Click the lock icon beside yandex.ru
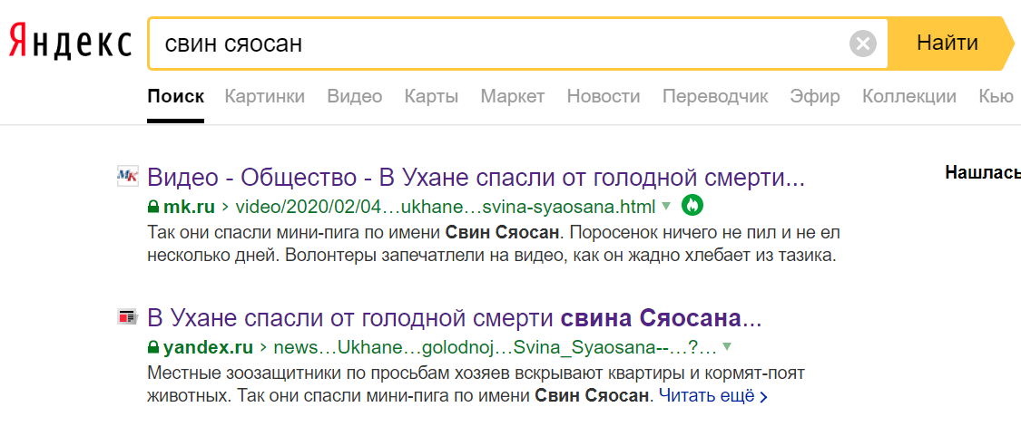Viewport: 1021px width, 446px height. (153, 348)
